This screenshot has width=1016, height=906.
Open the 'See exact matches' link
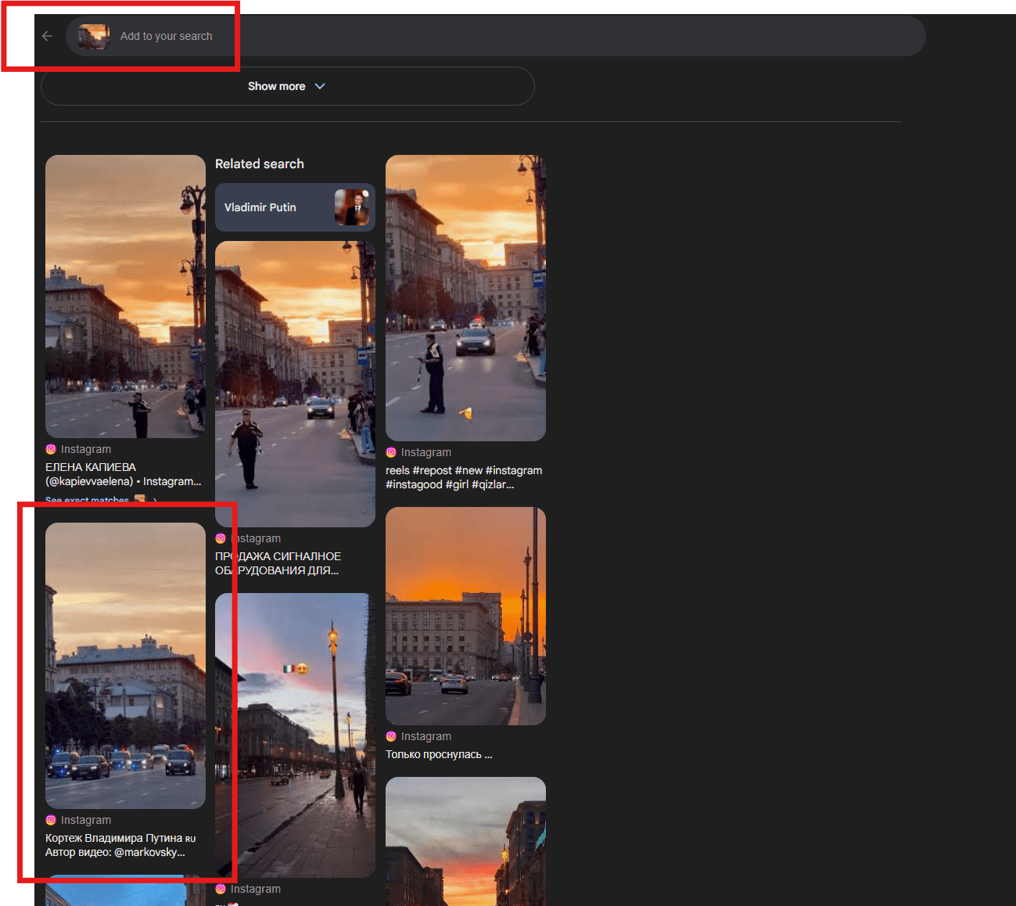click(x=87, y=500)
